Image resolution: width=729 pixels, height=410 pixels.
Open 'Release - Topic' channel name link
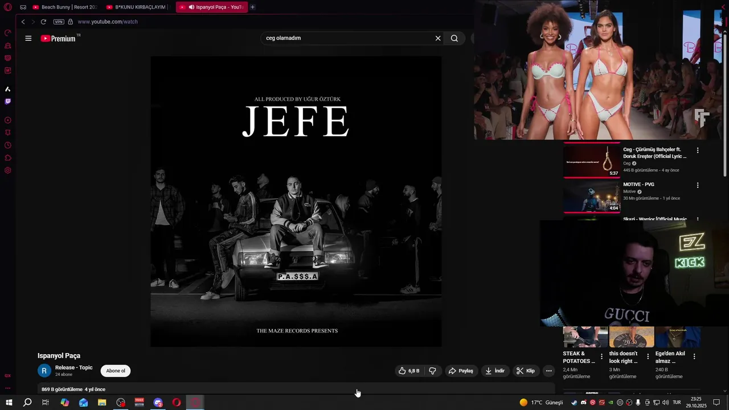pos(73,367)
